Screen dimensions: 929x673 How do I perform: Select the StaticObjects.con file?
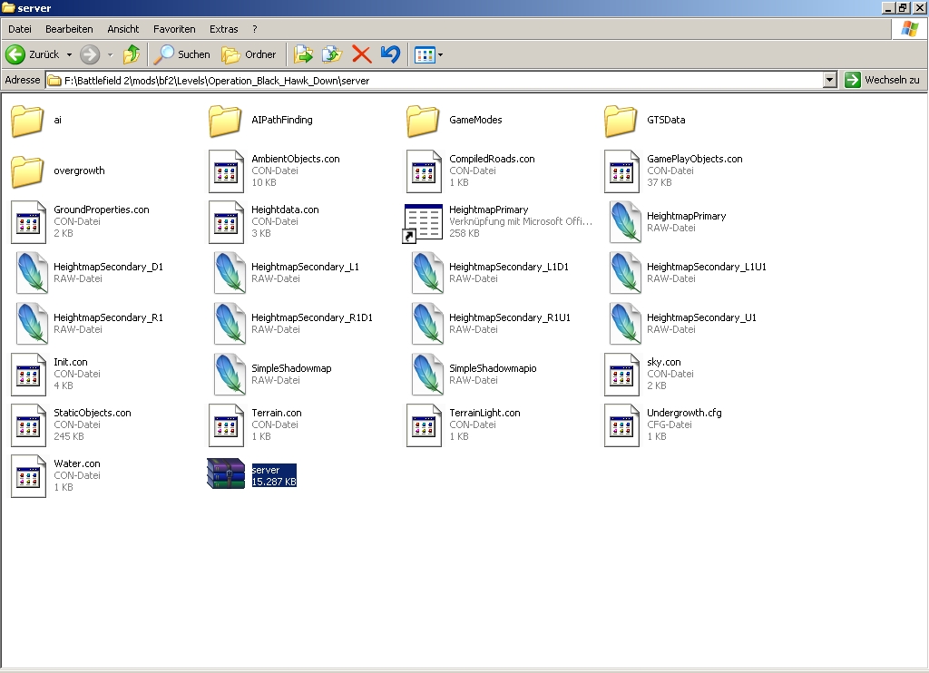28,424
